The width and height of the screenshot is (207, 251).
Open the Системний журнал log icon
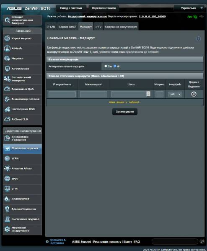[x=7, y=219]
